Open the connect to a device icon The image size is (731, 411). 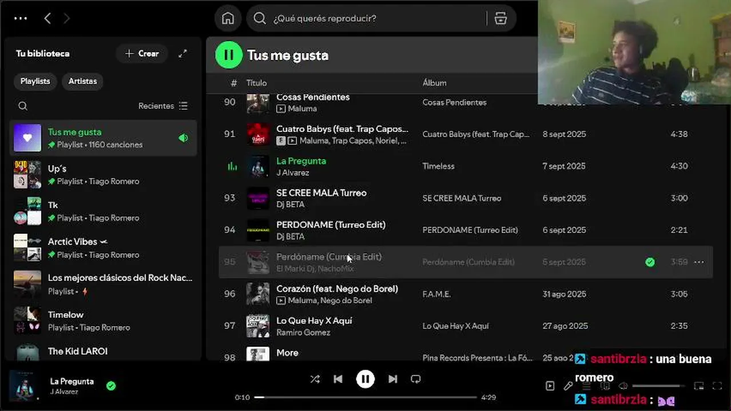605,386
